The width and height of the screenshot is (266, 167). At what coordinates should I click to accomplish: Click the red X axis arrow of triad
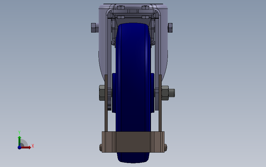coord(26,147)
